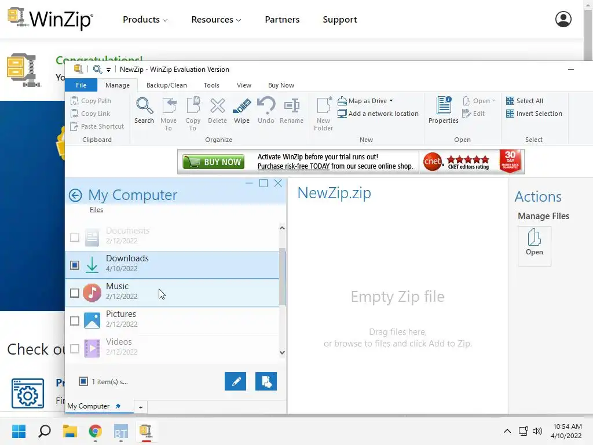Select the Wipe tool
The height and width of the screenshot is (445, 593).
(241, 111)
